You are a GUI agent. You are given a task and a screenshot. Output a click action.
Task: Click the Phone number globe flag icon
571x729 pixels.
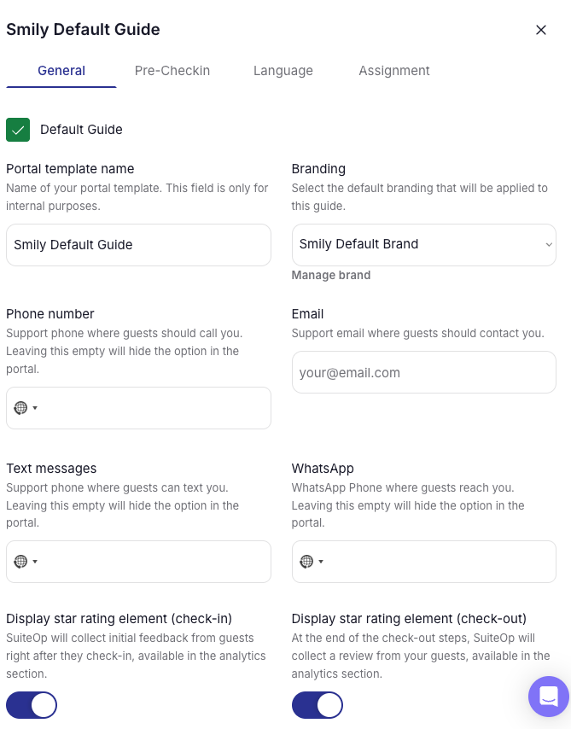(x=20, y=408)
